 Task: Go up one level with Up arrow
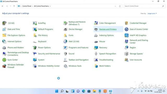point(14,6)
